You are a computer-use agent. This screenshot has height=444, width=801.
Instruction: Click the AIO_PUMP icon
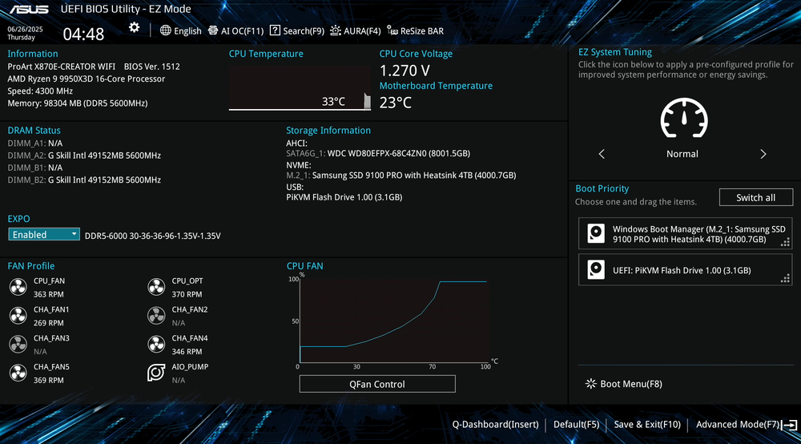tap(156, 373)
